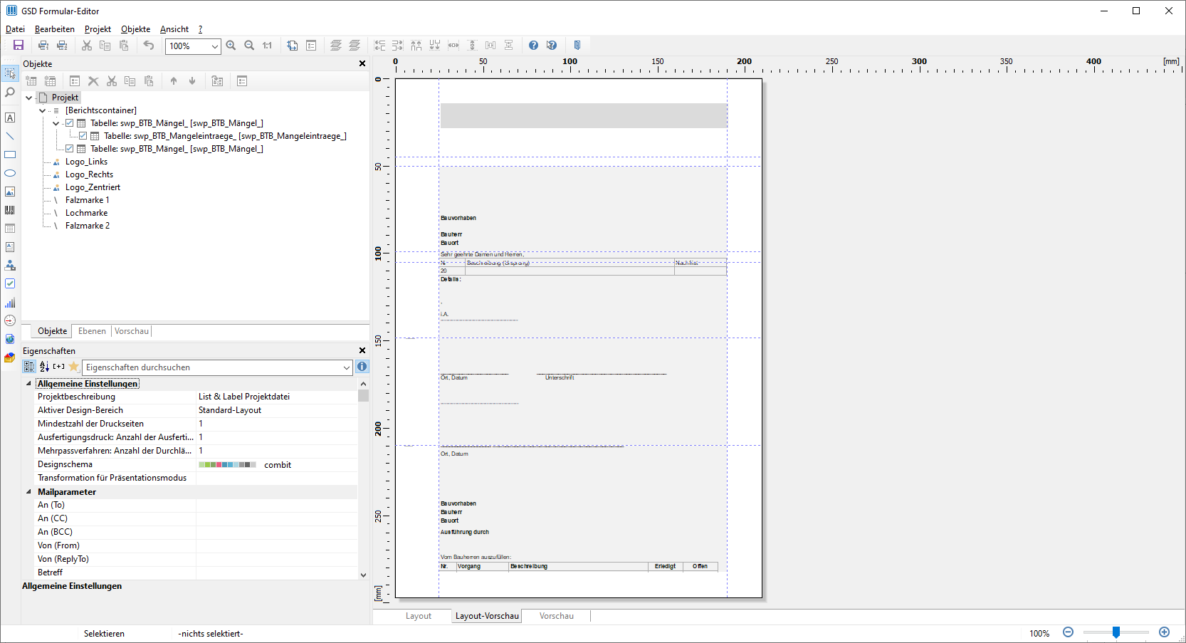Image resolution: width=1186 pixels, height=643 pixels.
Task: Select Logo_Links in the object tree
Action: (86, 162)
